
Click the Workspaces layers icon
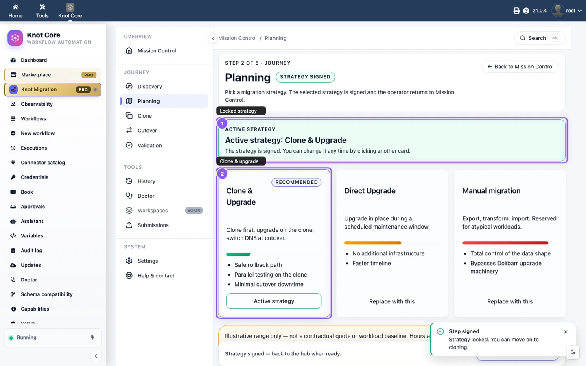tap(129, 211)
